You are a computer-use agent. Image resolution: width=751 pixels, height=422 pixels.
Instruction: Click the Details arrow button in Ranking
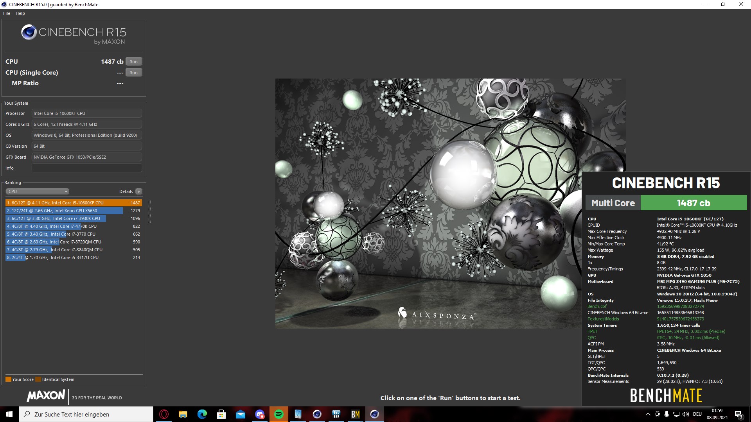pos(139,191)
